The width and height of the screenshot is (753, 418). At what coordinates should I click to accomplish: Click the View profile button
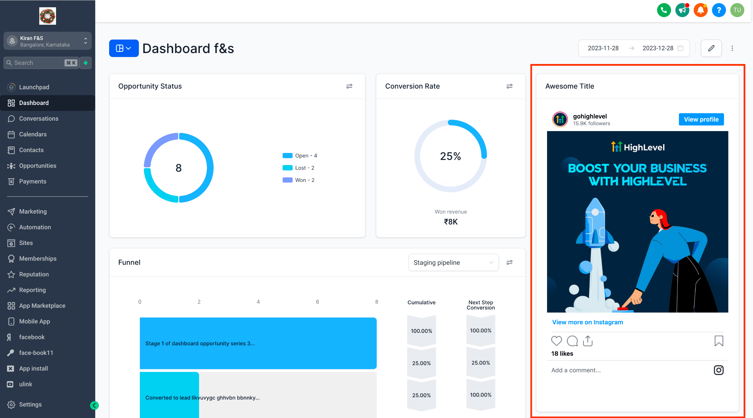pos(701,119)
